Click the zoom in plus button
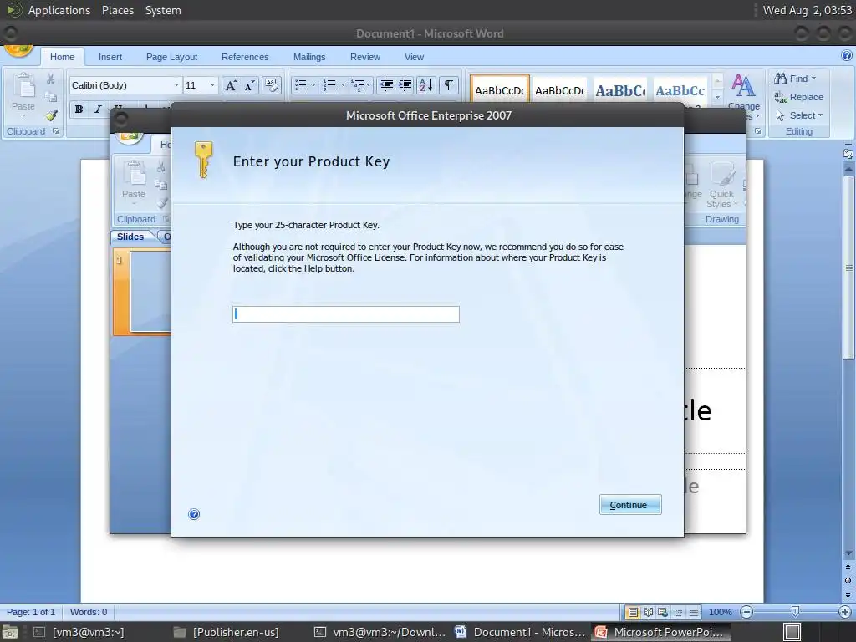Image resolution: width=856 pixels, height=642 pixels. tap(845, 612)
